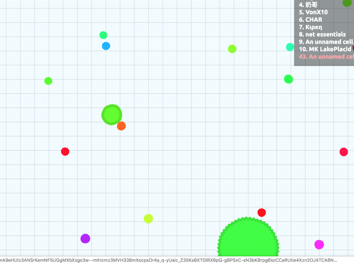This screenshot has height=264, width=354.
Task: Click the red pellet on the left side
Action: 65,151
